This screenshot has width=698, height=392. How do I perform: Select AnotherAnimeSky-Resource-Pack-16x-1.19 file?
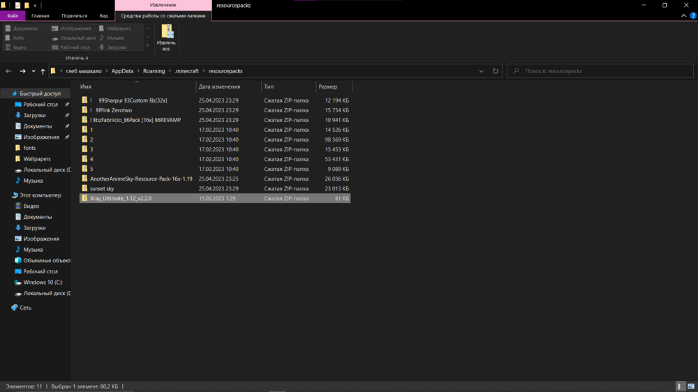point(214,179)
